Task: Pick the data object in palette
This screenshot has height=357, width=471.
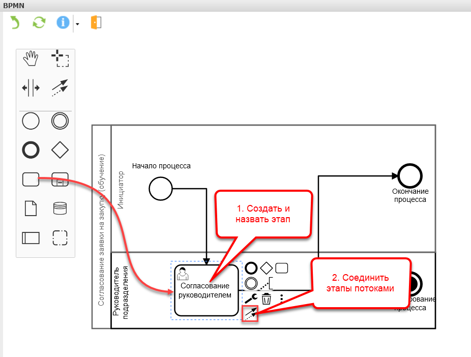Action: 31,208
